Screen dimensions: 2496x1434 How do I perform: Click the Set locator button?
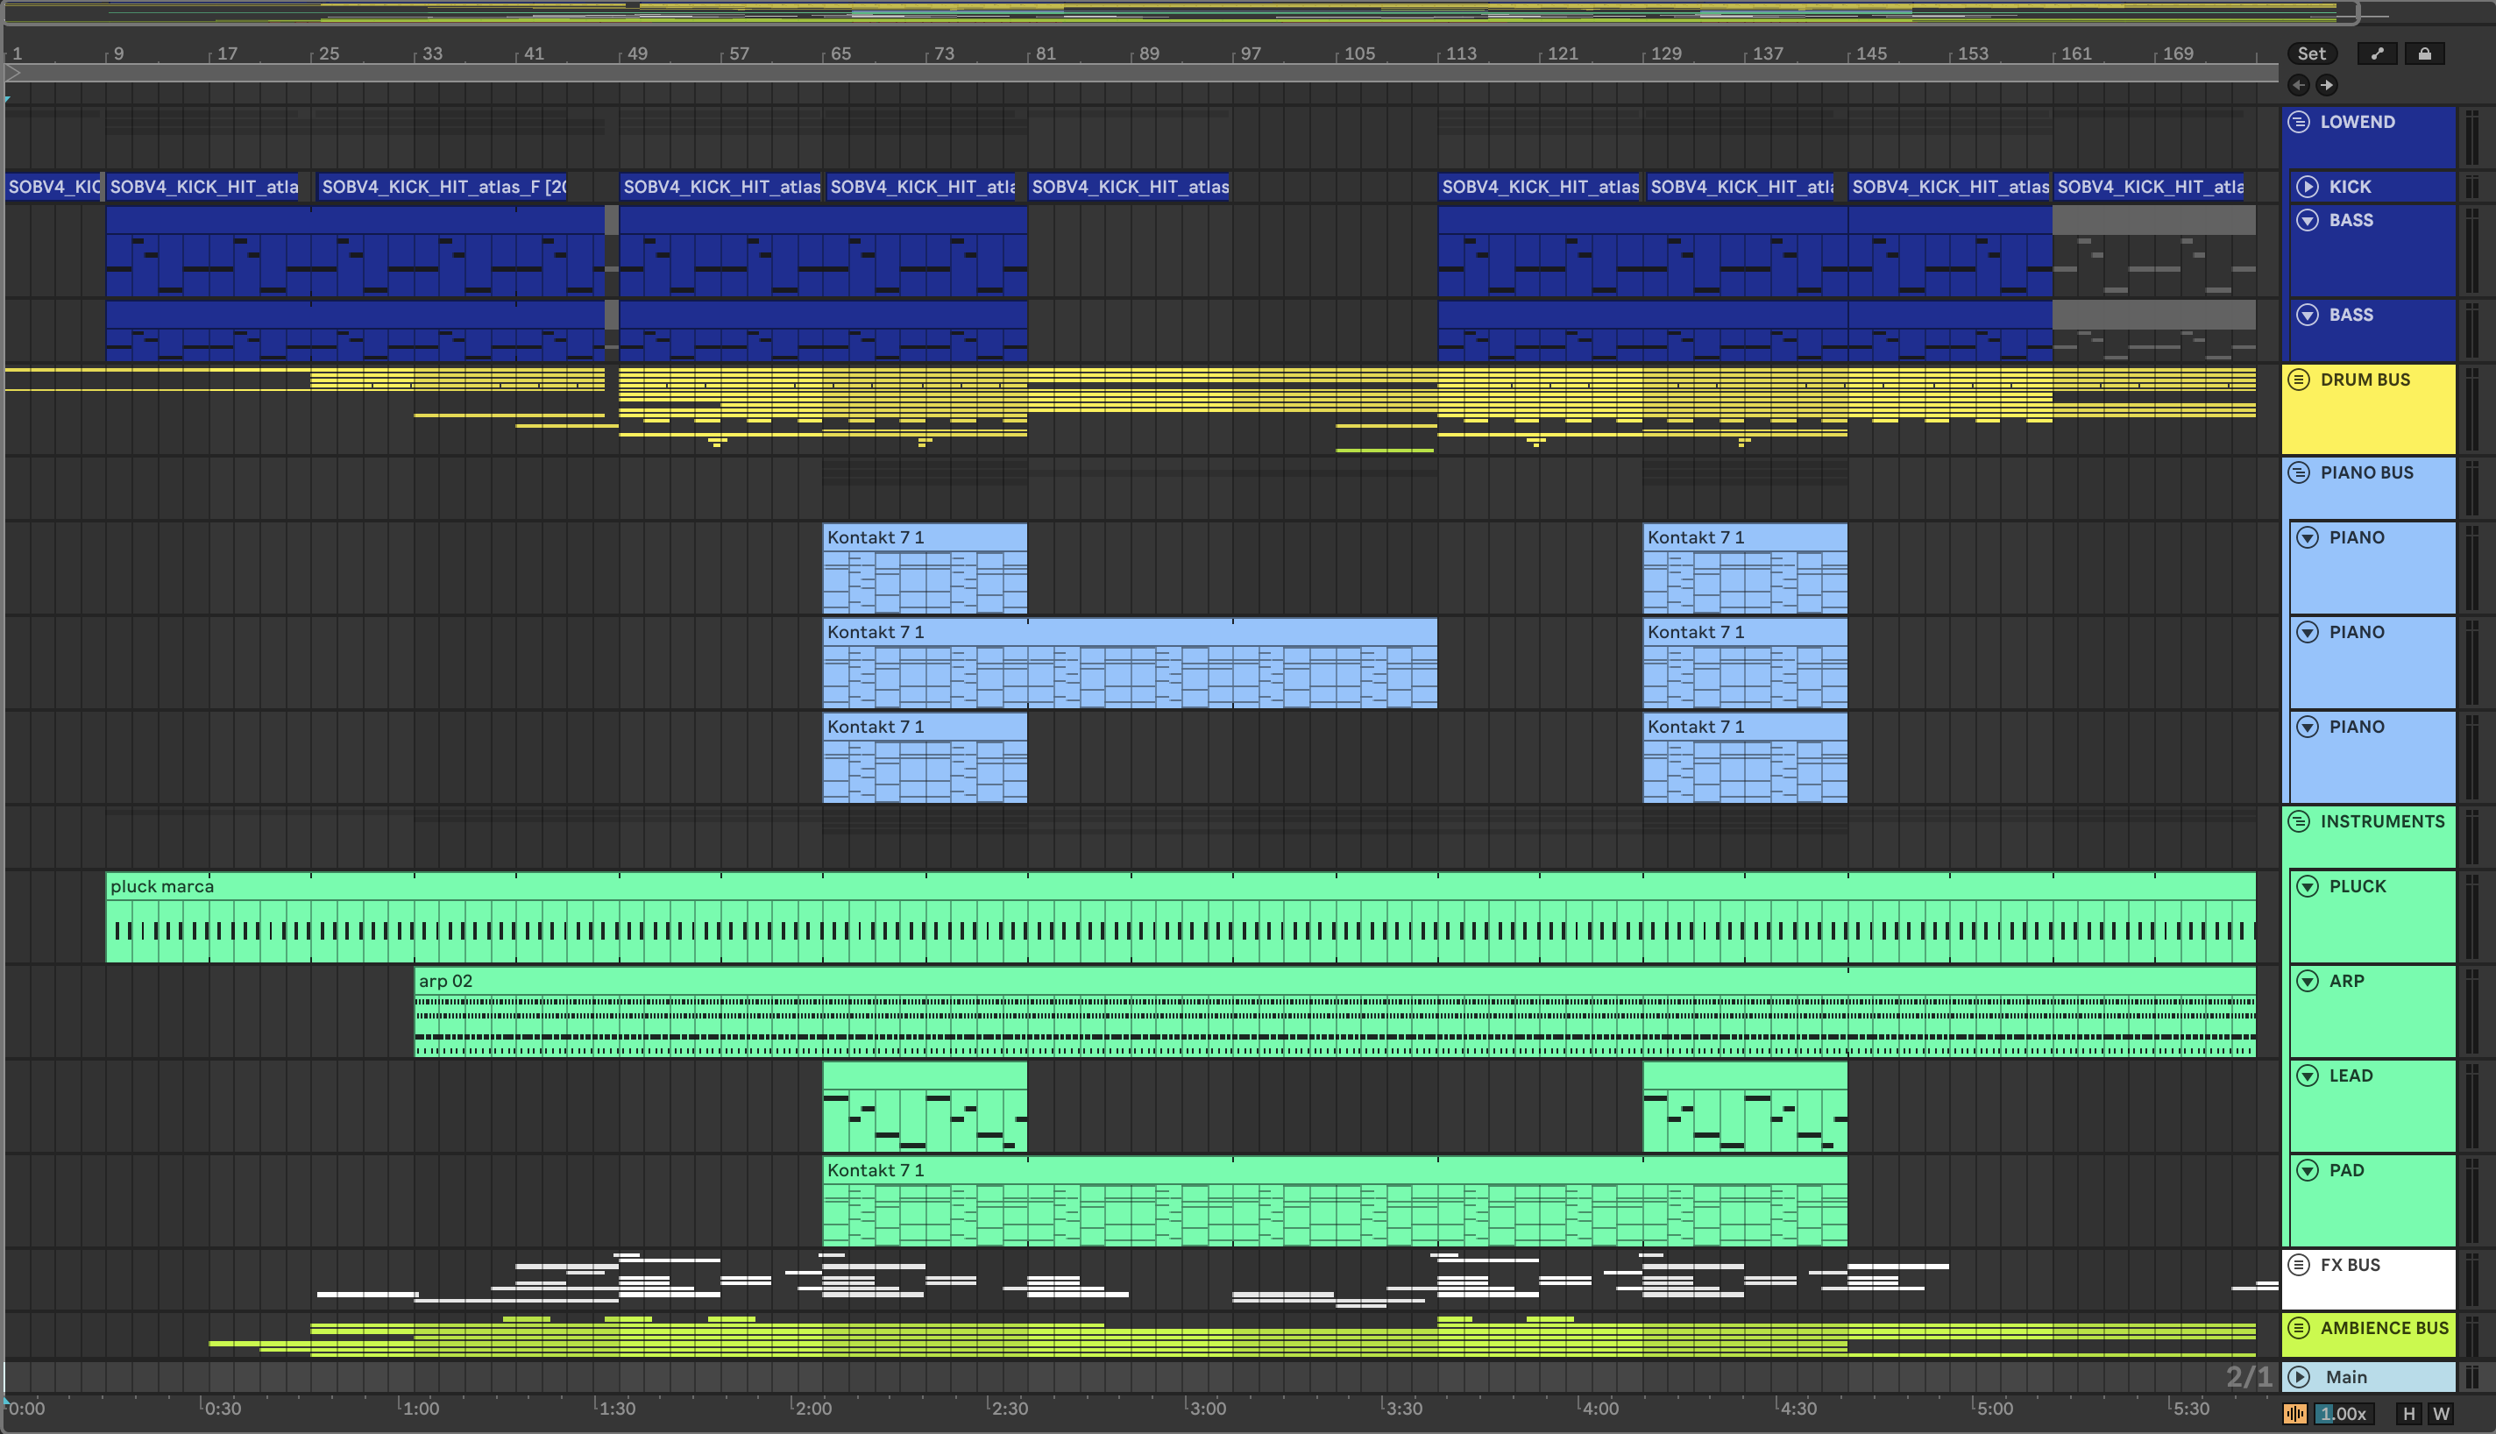point(2312,53)
